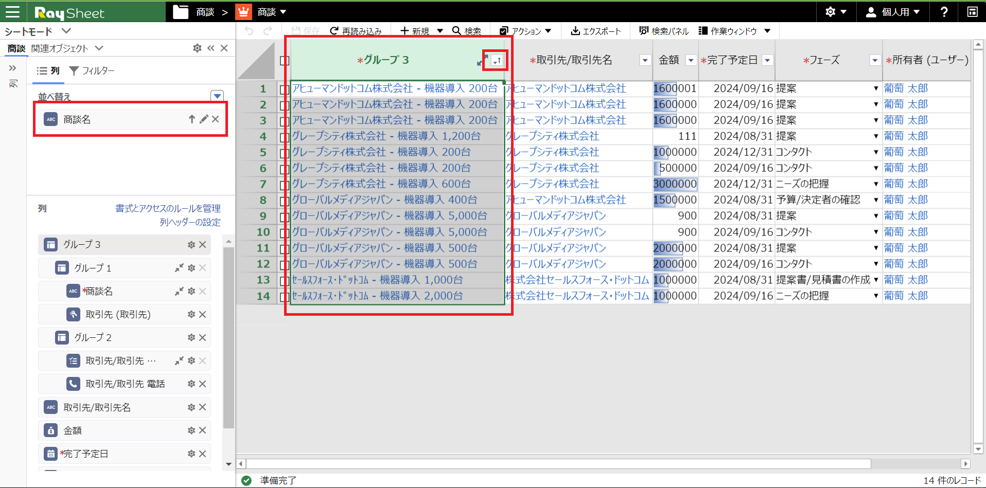Open settings gear for 取引先 (取引先)
The height and width of the screenshot is (488, 986).
191,314
